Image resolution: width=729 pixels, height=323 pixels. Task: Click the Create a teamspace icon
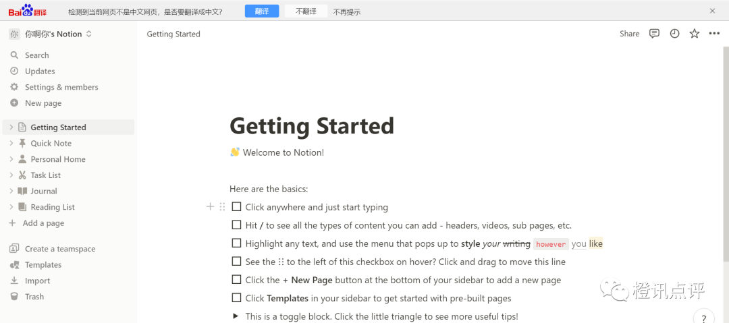coord(14,249)
